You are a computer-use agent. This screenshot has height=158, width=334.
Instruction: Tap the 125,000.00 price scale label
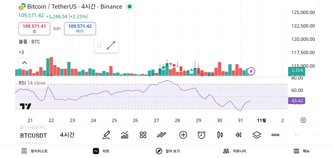[x=303, y=12]
